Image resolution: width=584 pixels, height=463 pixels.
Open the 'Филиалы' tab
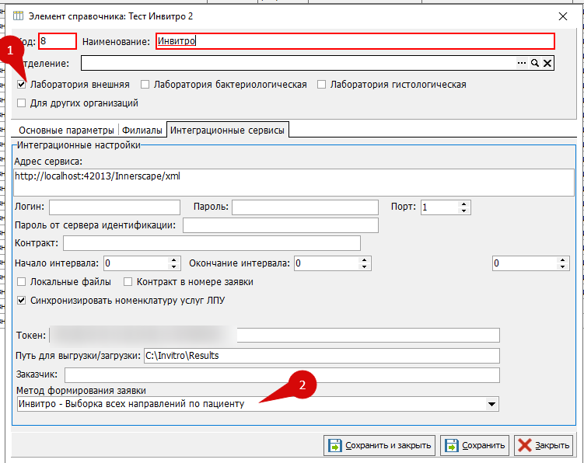coord(142,131)
